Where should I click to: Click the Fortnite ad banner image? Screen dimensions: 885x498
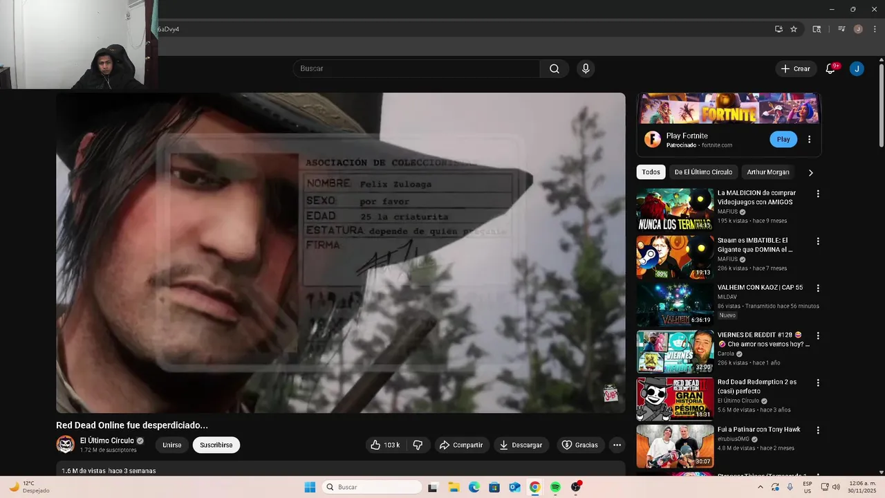(x=729, y=109)
